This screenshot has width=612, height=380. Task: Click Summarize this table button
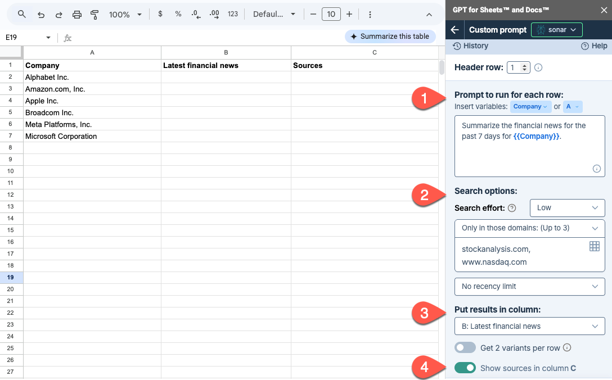pyautogui.click(x=390, y=37)
